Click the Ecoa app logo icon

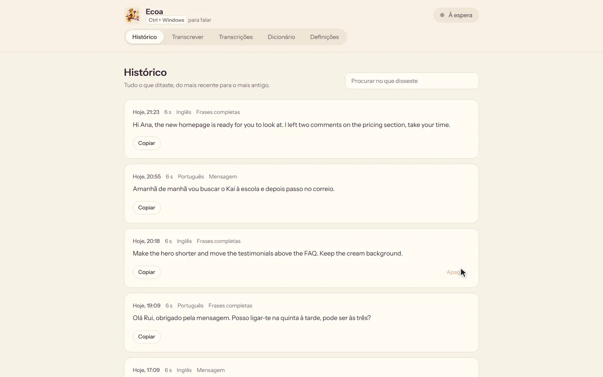coord(132,15)
